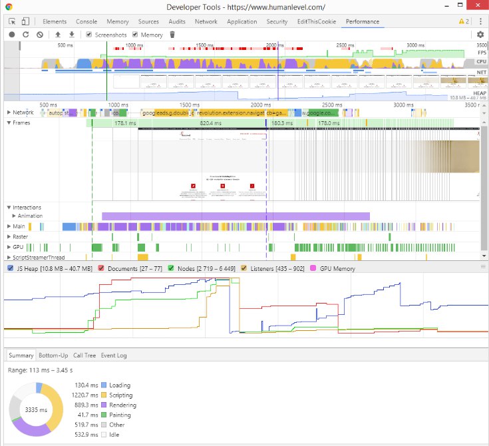
Task: Disable the Nodes counter checkbox
Action: 170,268
